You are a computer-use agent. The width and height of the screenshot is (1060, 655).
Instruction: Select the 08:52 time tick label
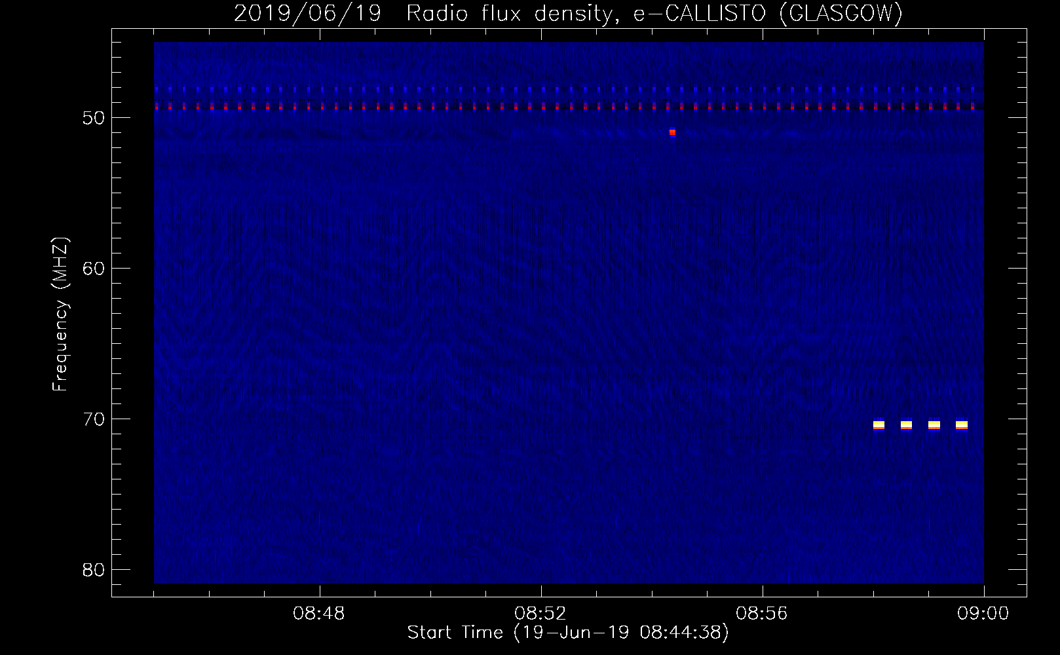tap(540, 614)
